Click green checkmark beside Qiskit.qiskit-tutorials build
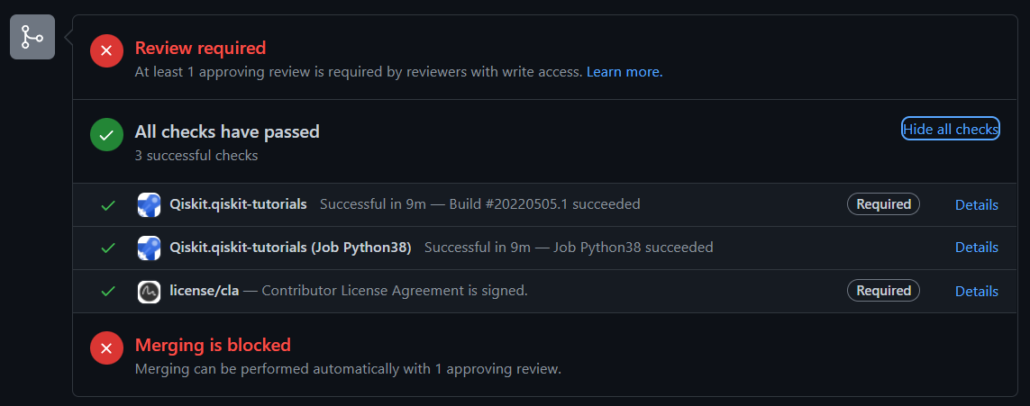This screenshot has height=406, width=1030. (x=108, y=205)
